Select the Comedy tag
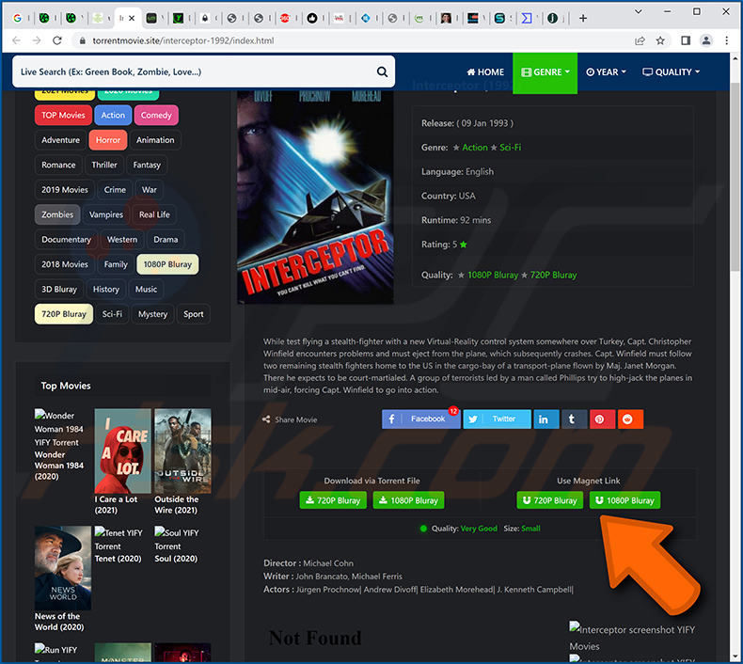The width and height of the screenshot is (743, 664). point(156,115)
